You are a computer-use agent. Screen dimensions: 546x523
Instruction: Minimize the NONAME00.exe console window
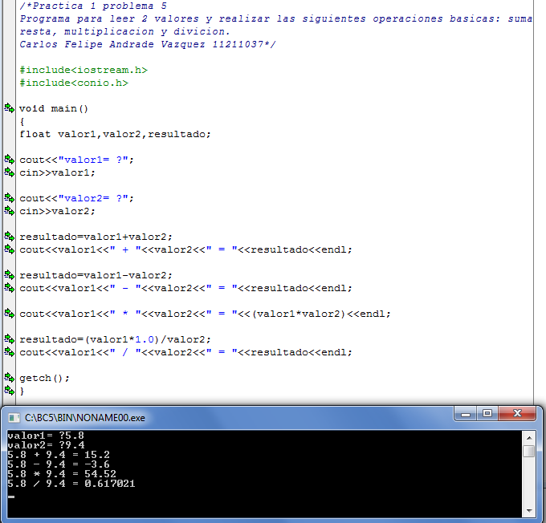pyautogui.click(x=466, y=414)
